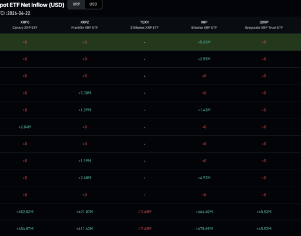Select the +2.55M Bitwise inflow cell
The height and width of the screenshot is (236, 301).
coord(204,59)
